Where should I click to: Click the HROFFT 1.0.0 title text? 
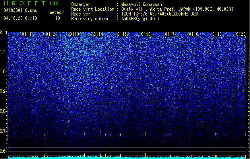[31, 3]
